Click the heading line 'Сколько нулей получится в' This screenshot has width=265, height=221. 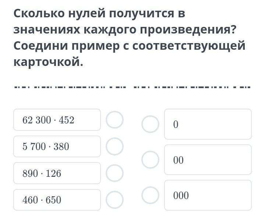(x=99, y=14)
